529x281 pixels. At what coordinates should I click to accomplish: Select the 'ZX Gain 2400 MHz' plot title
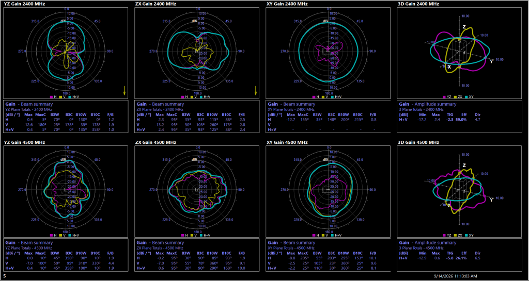pyautogui.click(x=156, y=4)
